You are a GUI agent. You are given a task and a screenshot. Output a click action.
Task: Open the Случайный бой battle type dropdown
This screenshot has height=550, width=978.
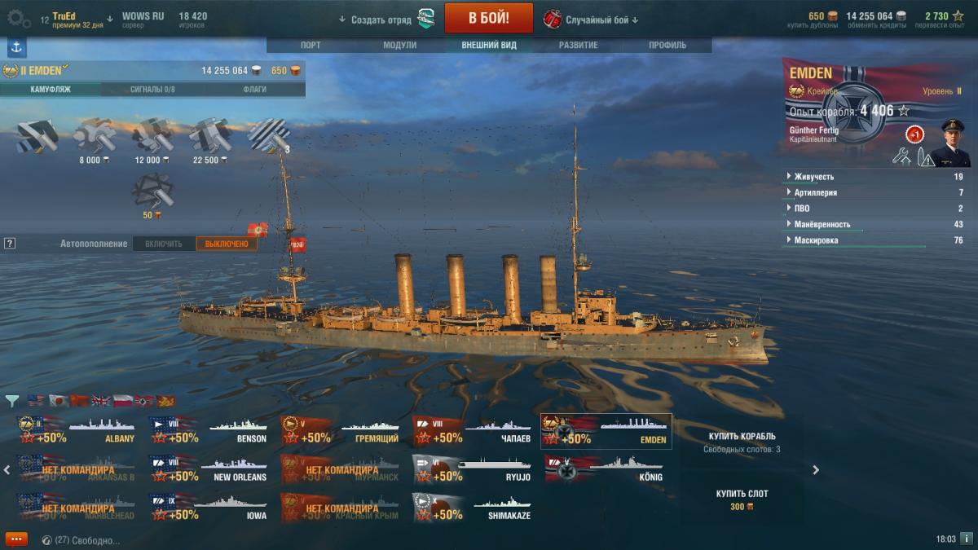point(592,19)
